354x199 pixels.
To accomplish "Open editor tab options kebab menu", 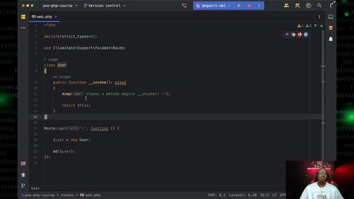I will [x=319, y=17].
